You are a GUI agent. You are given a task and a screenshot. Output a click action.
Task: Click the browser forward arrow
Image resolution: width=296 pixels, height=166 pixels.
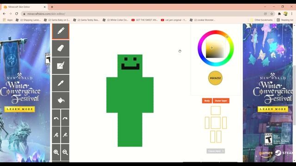pos(10,14)
